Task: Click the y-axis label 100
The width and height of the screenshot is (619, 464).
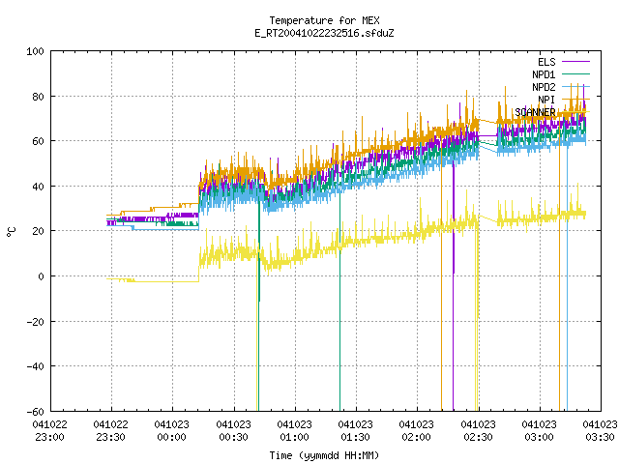Action: [35, 51]
